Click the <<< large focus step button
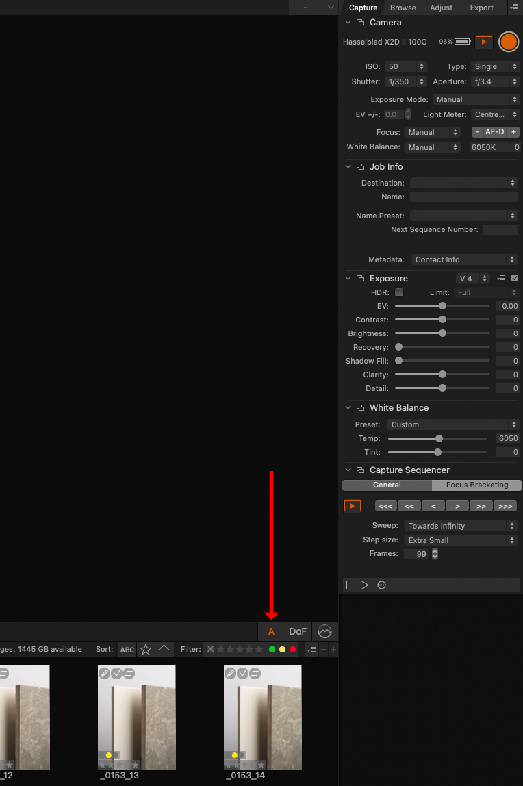The width and height of the screenshot is (523, 786). [x=385, y=506]
